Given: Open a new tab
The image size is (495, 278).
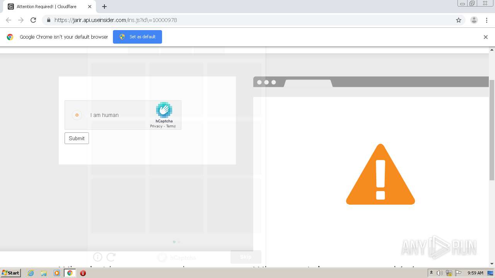Looking at the screenshot, I should (104, 7).
